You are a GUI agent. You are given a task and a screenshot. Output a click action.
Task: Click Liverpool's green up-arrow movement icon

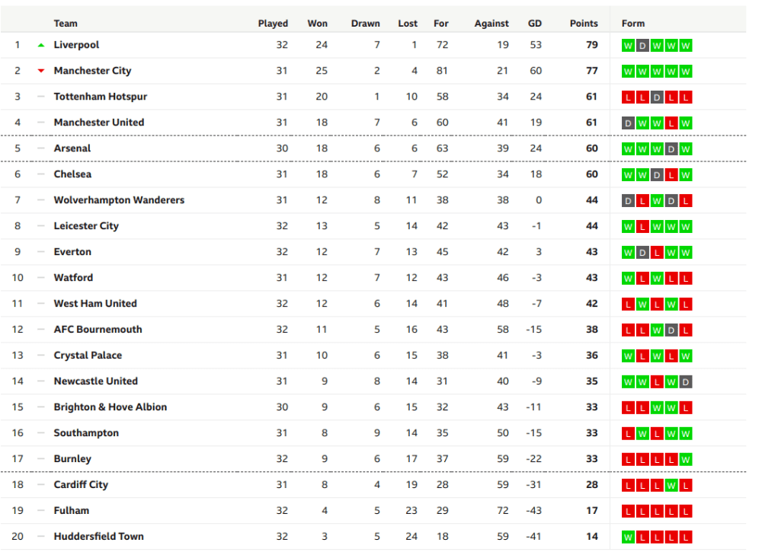click(41, 45)
